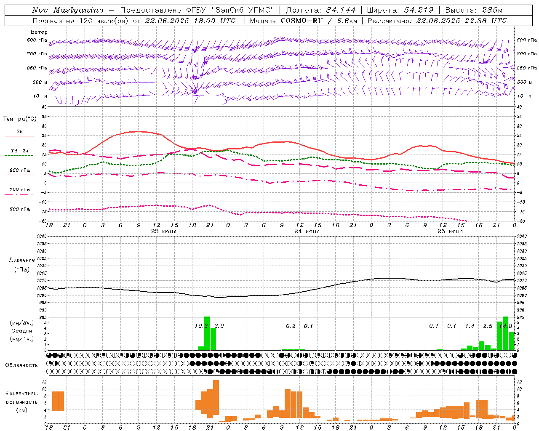
Task: Click the '2.5' precipitation amount value
Action: pos(488,326)
